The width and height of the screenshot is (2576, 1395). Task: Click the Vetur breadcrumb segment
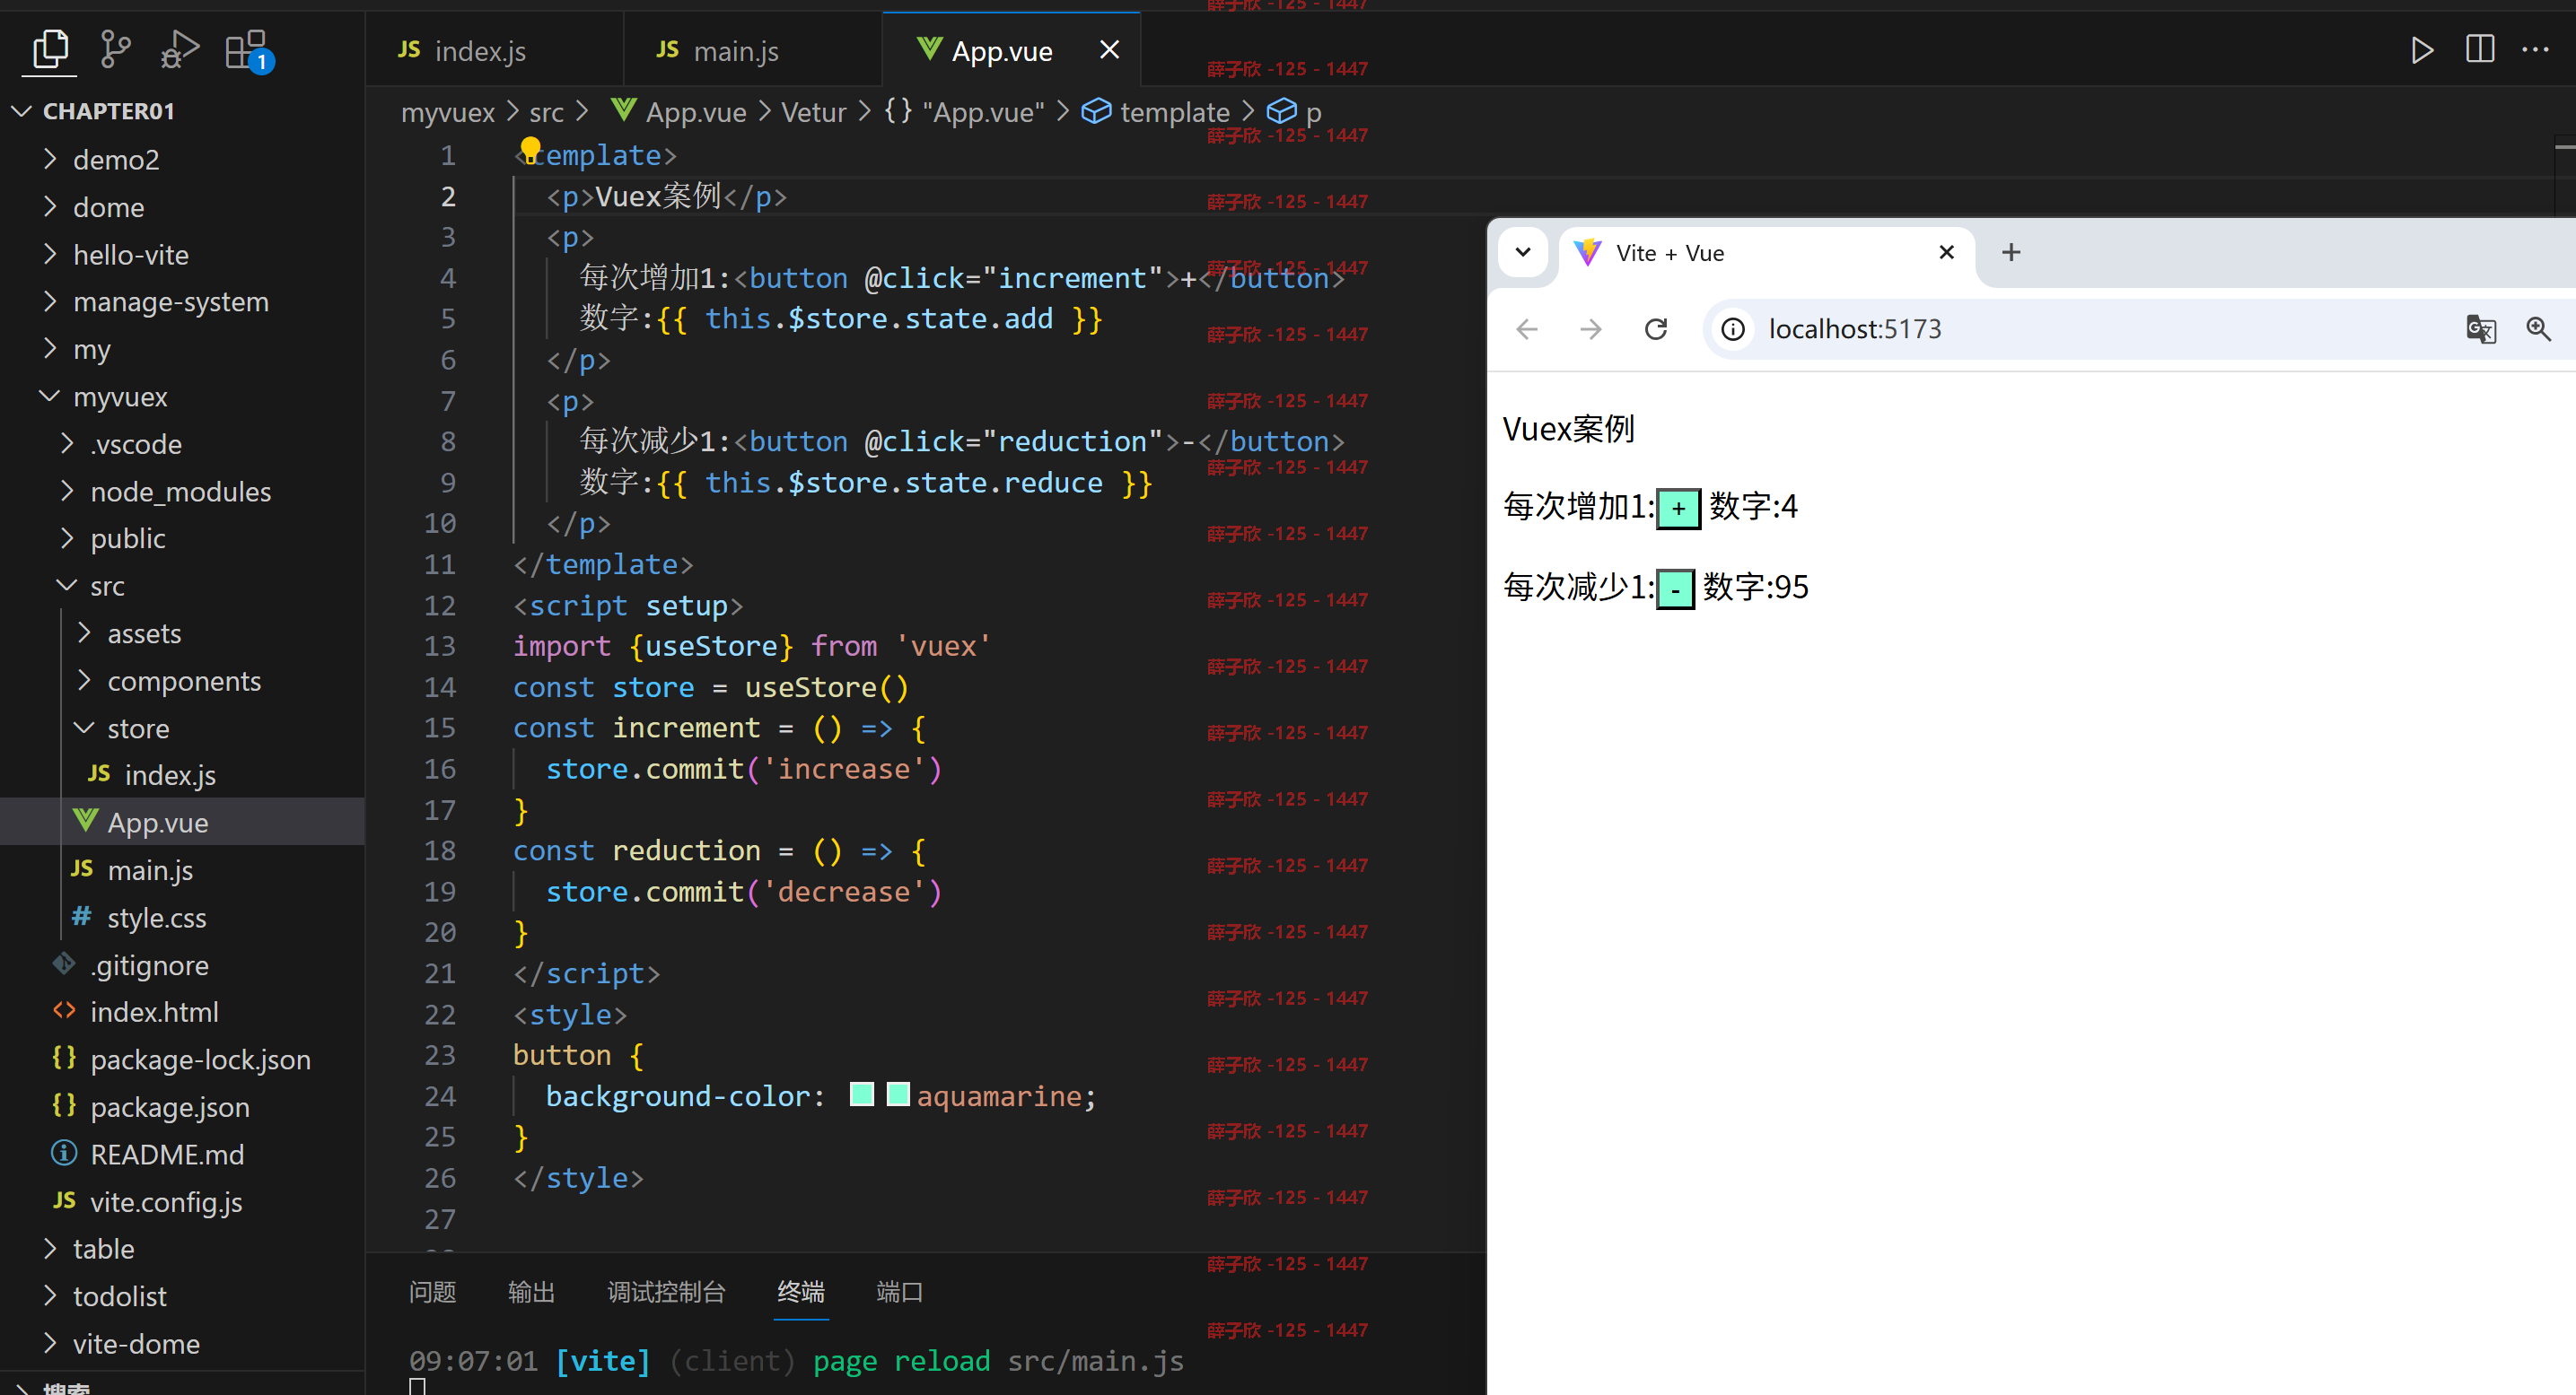pos(813,112)
